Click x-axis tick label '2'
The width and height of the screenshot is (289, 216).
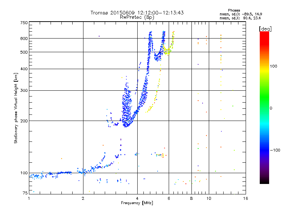coord(83,198)
